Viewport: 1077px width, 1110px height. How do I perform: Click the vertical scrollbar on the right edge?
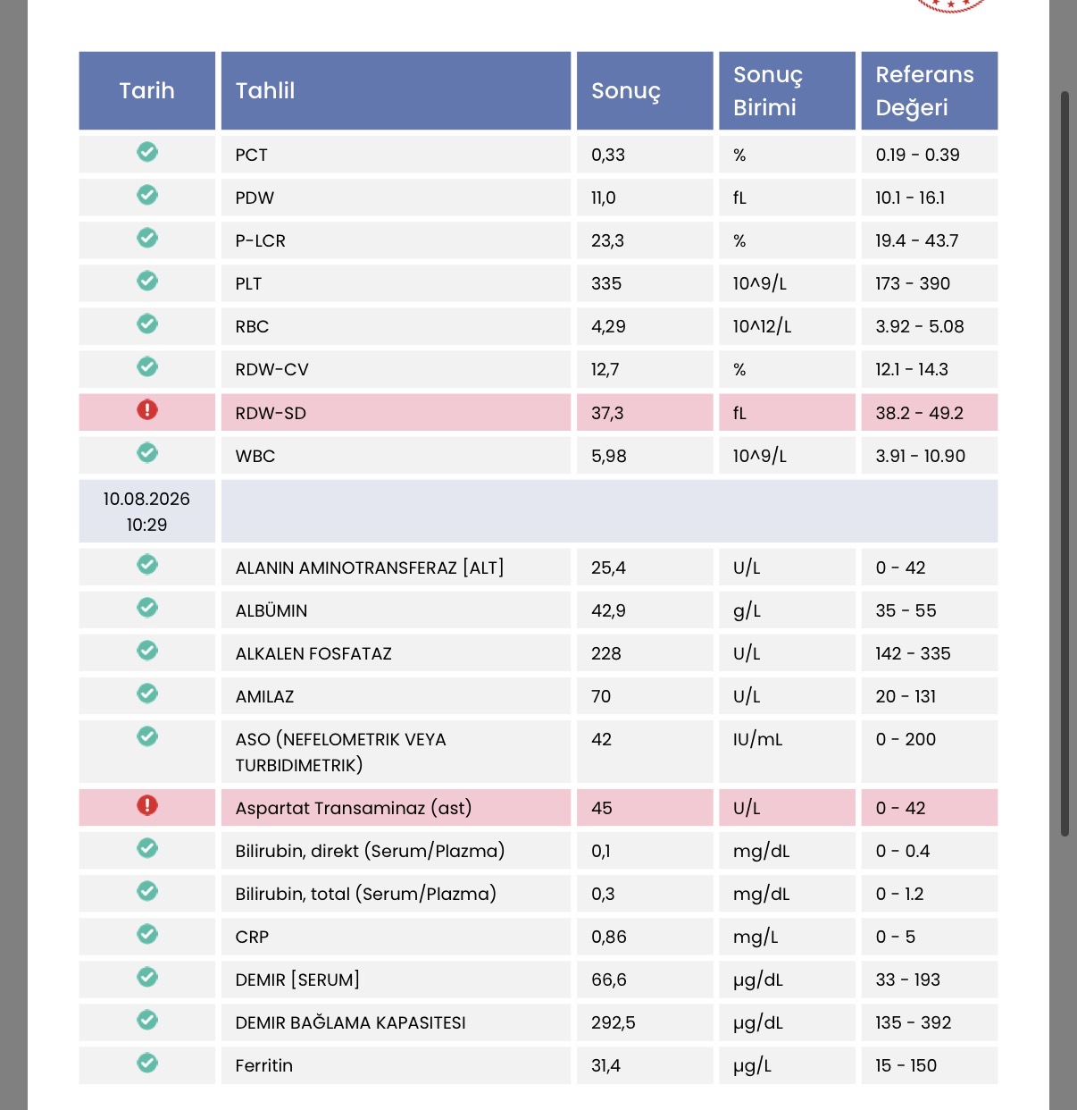tap(1064, 463)
